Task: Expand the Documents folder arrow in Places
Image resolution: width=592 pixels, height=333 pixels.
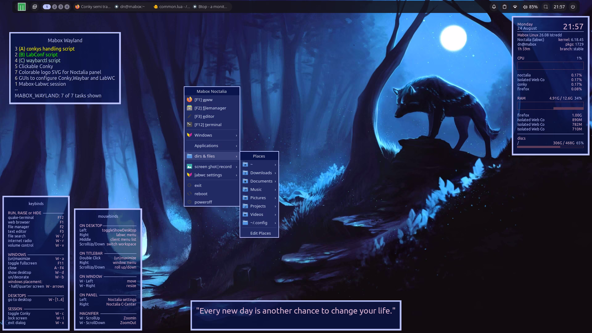Action: [x=275, y=181]
